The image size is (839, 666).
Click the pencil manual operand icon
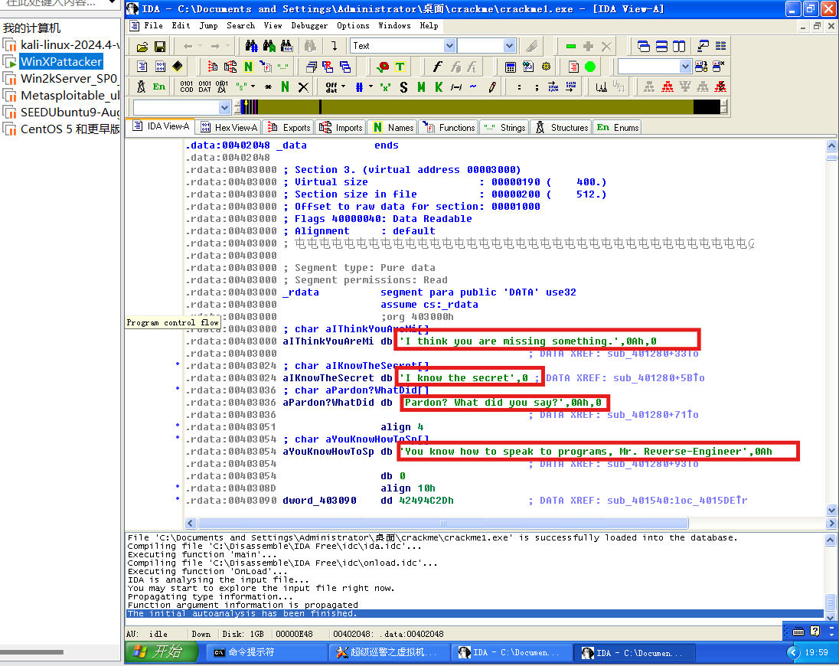(x=491, y=87)
